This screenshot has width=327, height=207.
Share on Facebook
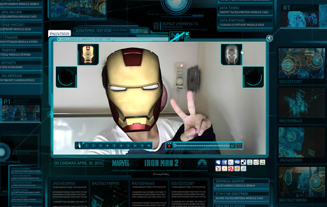(x=224, y=162)
